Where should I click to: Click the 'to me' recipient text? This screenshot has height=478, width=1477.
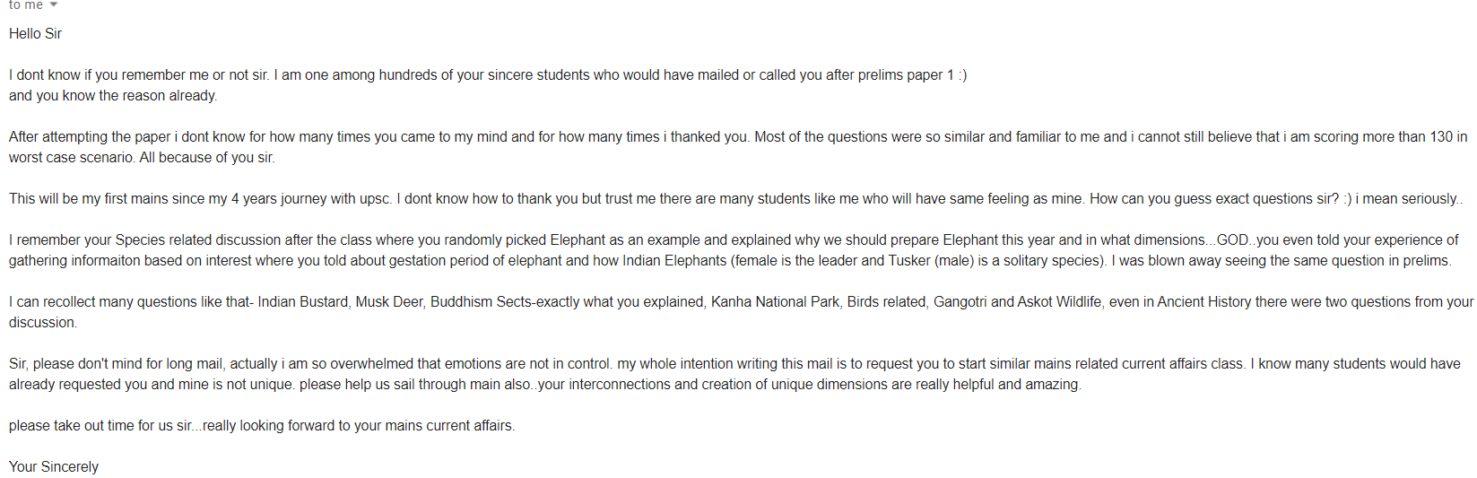(26, 5)
